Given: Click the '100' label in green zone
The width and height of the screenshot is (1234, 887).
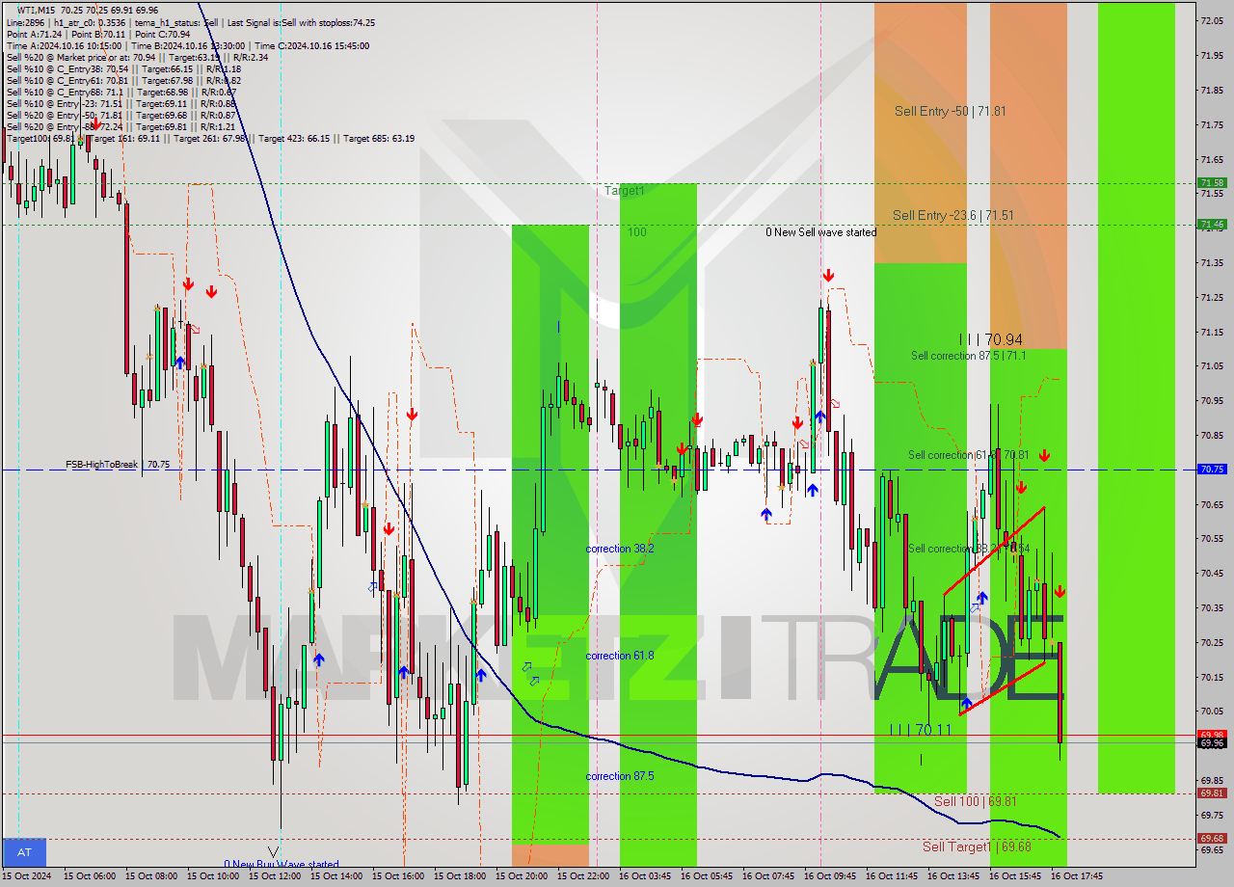Looking at the screenshot, I should [x=637, y=232].
